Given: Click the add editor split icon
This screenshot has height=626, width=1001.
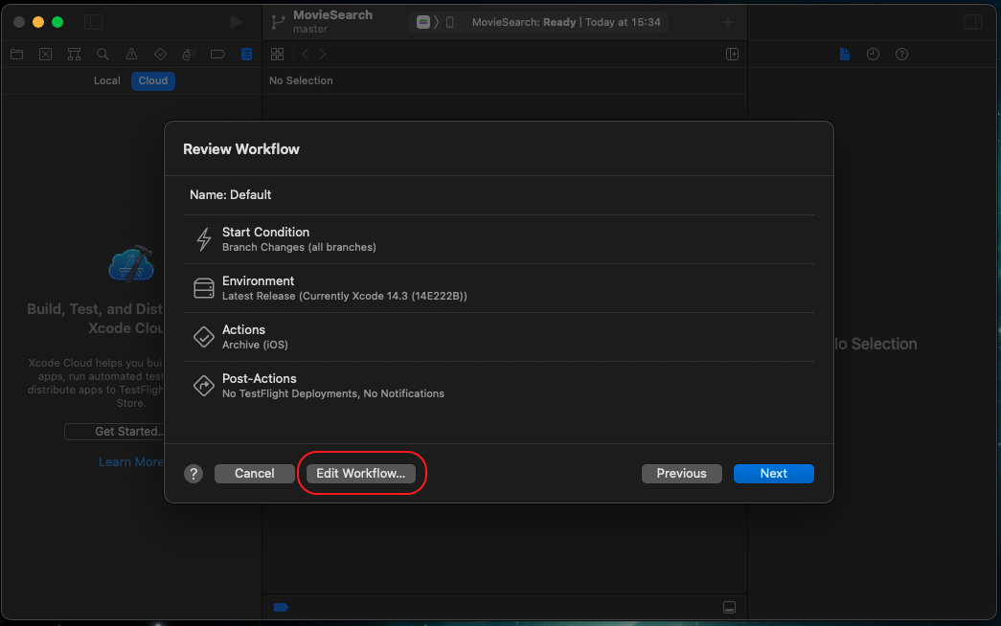Looking at the screenshot, I should (x=732, y=55).
